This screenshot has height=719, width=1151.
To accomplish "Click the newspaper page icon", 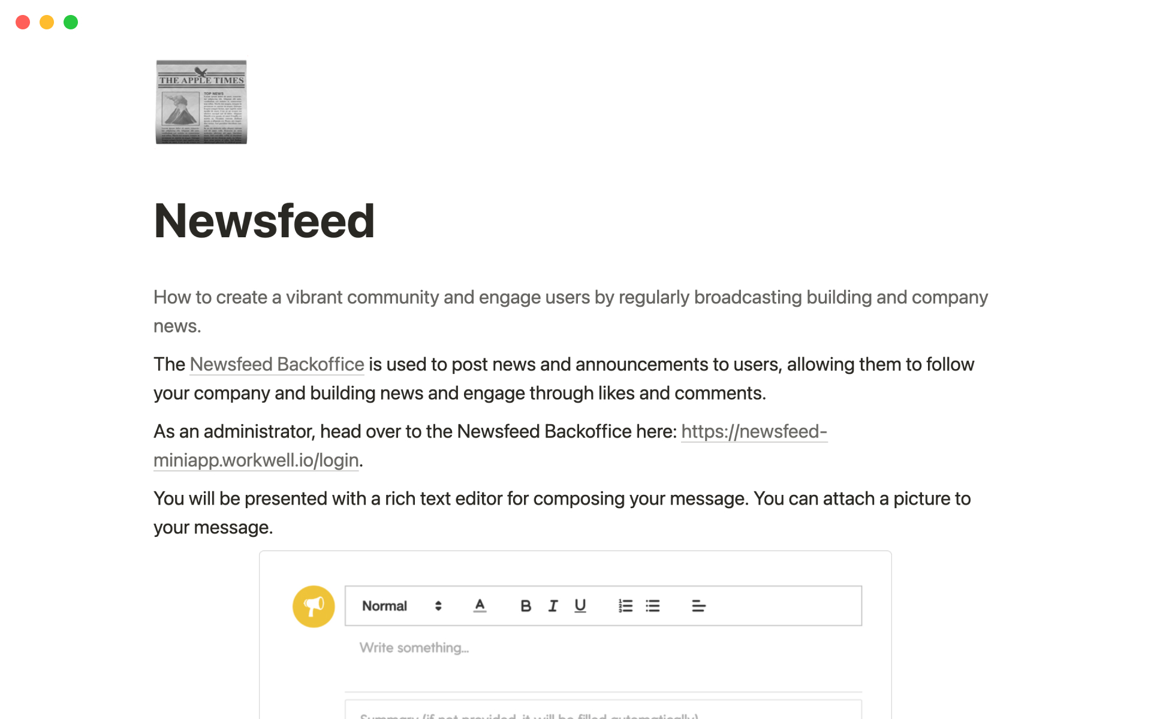I will click(201, 102).
